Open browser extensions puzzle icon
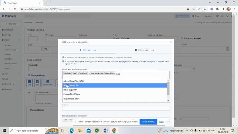This screenshot has height=134, width=238. pyautogui.click(x=217, y=9)
